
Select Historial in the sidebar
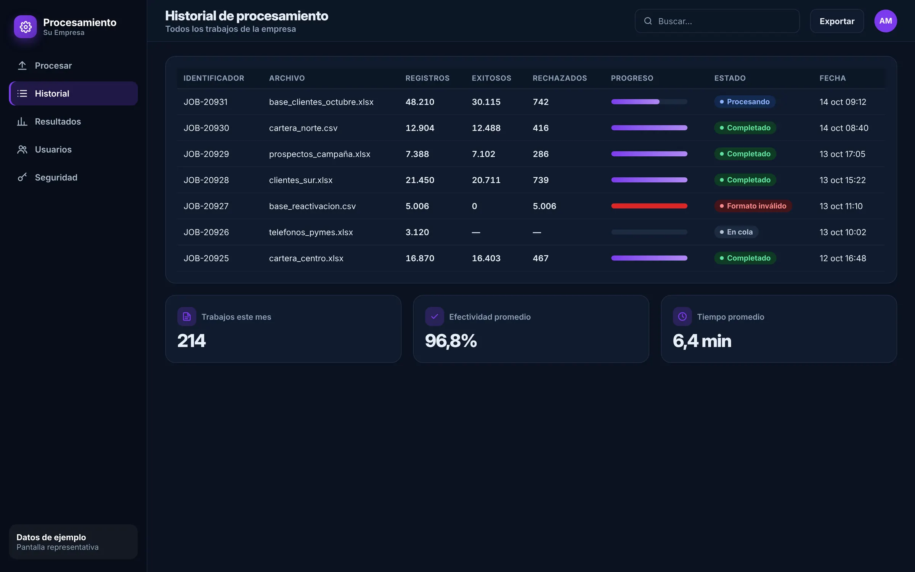(73, 93)
